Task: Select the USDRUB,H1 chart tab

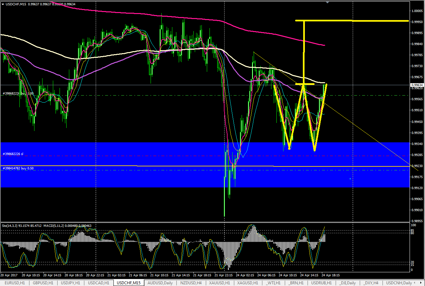Action: pos(322,283)
